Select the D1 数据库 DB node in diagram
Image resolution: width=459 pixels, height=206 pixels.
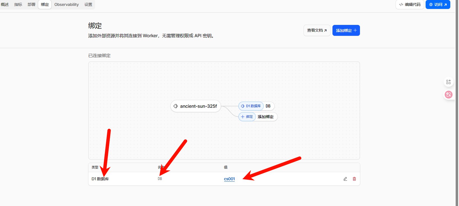(x=256, y=106)
